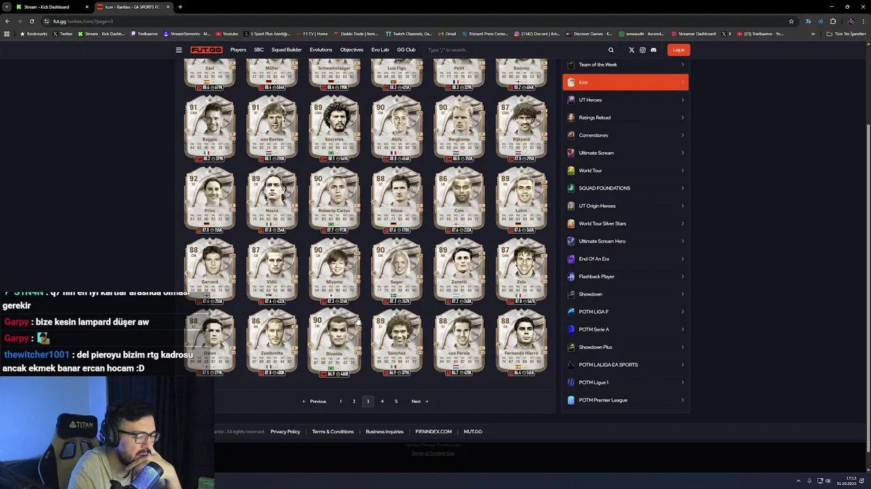871x489 pixels.
Task: Open the Instagram icon in header
Action: (642, 50)
